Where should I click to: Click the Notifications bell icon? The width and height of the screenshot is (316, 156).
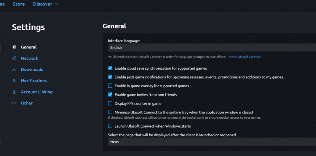14,81
